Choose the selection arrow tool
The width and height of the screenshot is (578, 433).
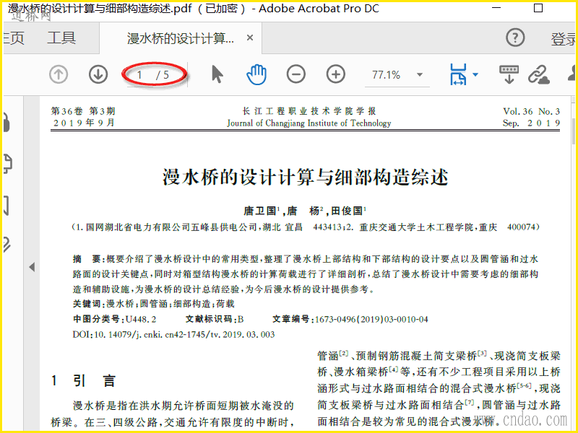[x=217, y=74]
